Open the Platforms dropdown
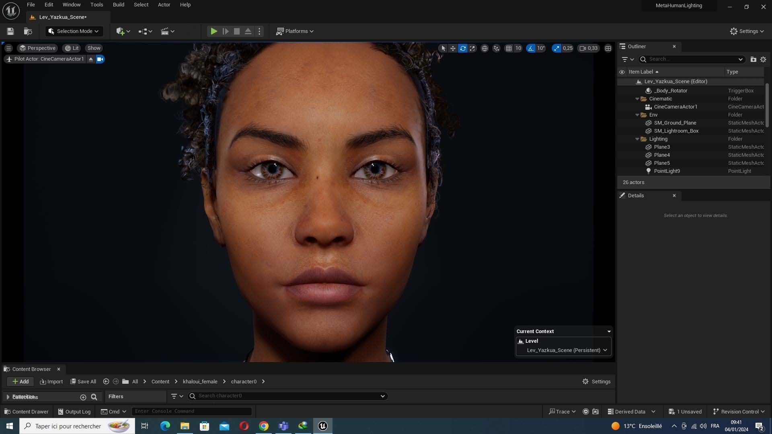This screenshot has height=434, width=772. (295, 31)
